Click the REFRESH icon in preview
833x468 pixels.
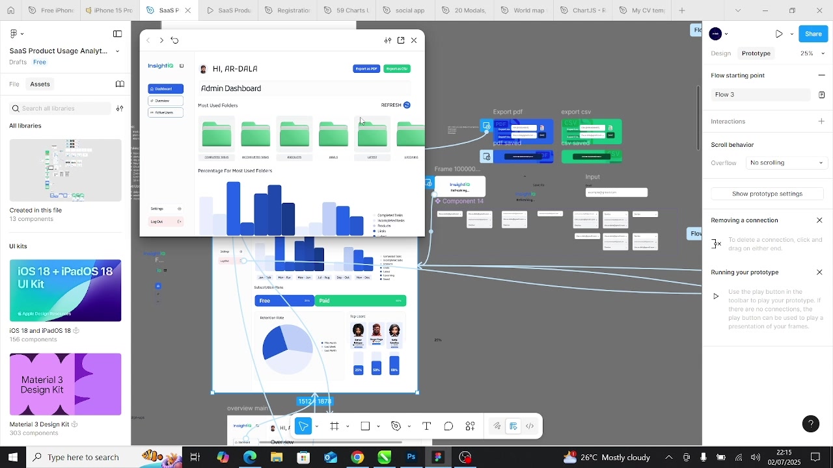click(407, 105)
